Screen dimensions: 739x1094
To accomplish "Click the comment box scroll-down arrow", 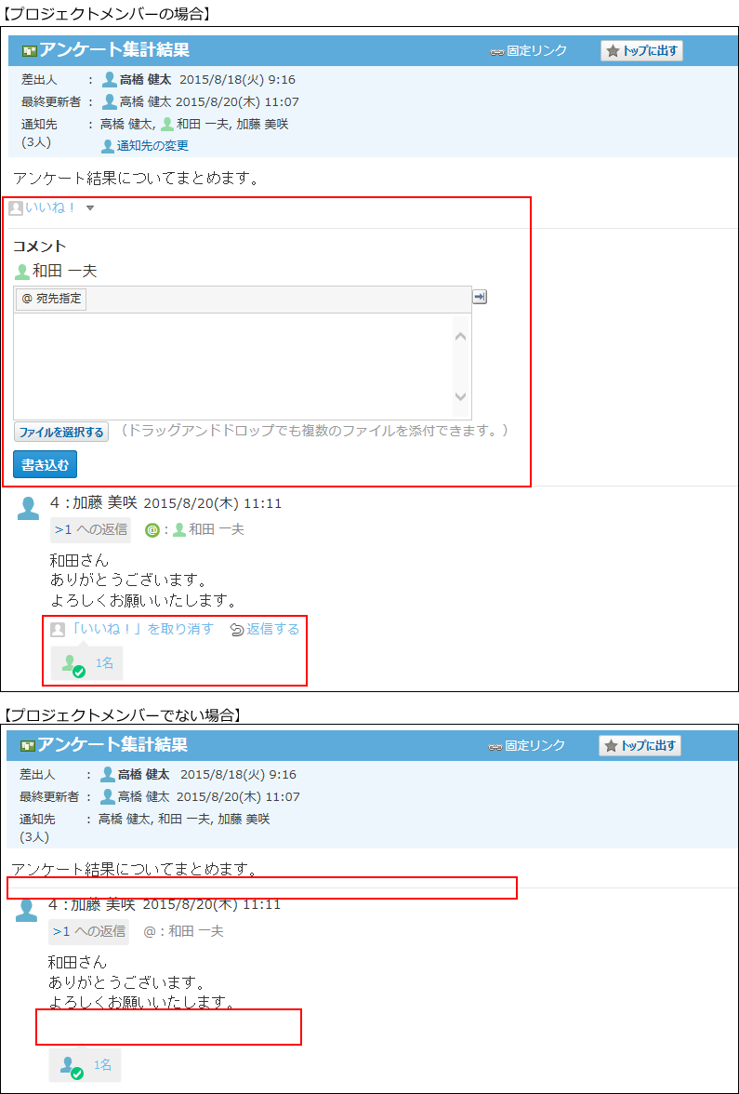I will [x=460, y=395].
